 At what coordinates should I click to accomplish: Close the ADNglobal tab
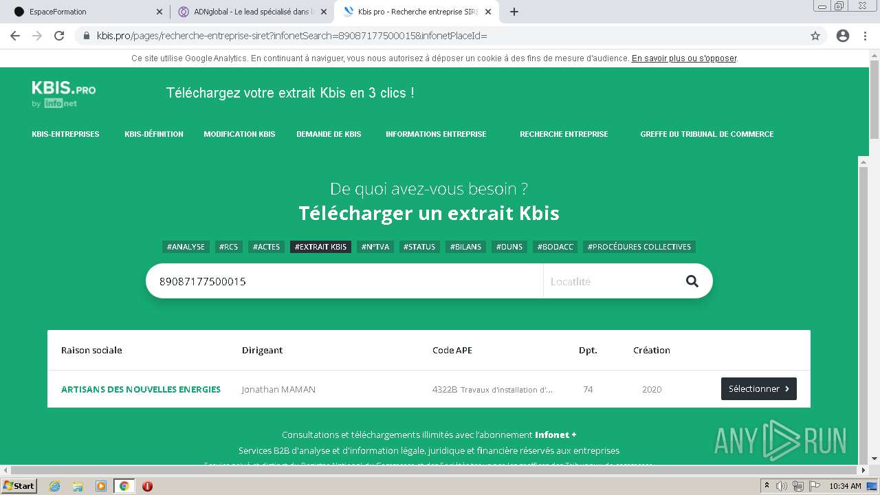pyautogui.click(x=324, y=12)
